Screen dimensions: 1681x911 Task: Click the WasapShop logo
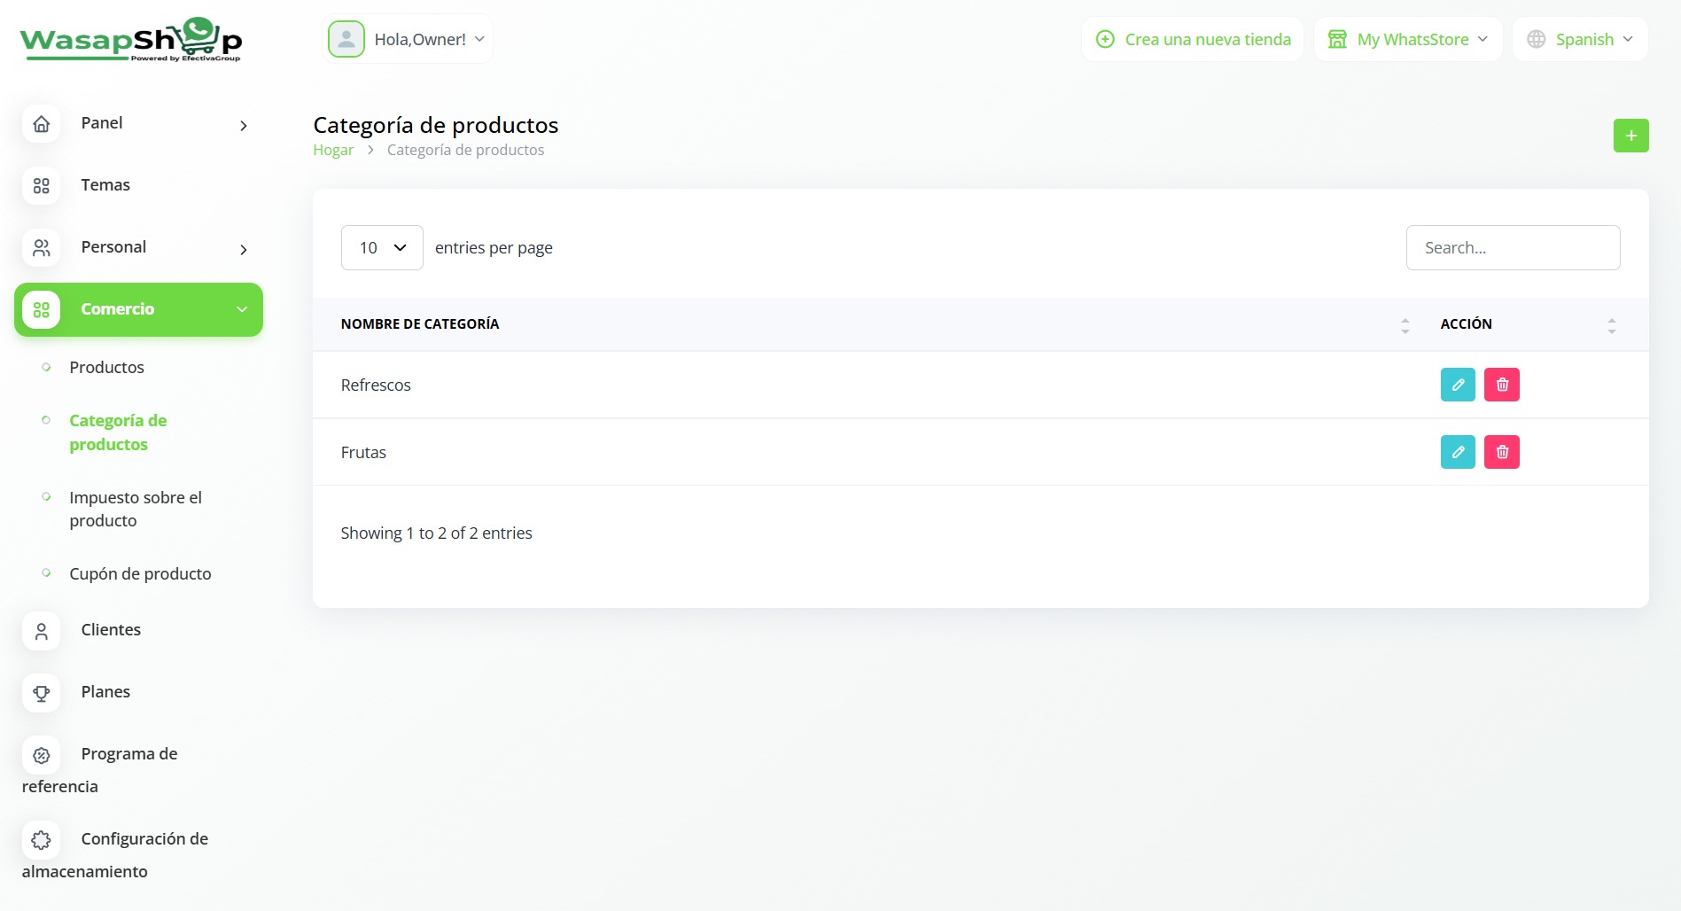tap(131, 40)
